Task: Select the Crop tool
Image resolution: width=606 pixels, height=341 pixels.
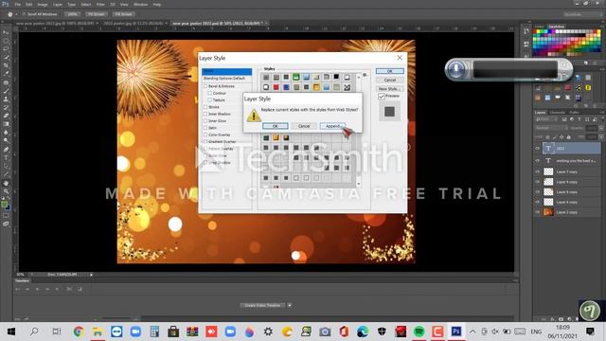Action: (x=6, y=65)
